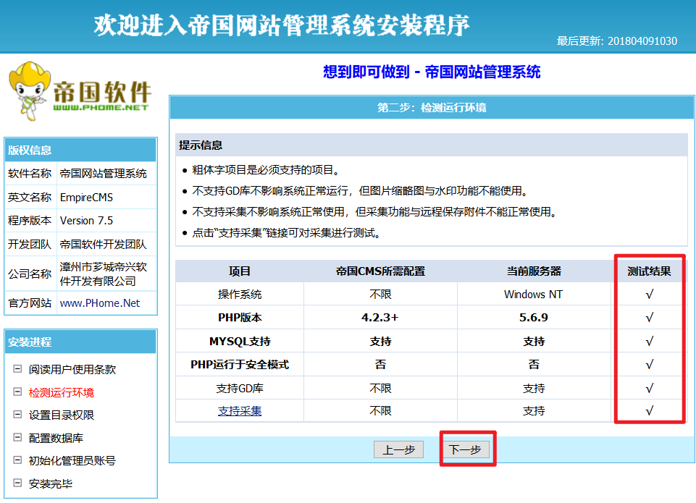
Task: Click the 上一步 (previous step) button
Action: pos(398,449)
